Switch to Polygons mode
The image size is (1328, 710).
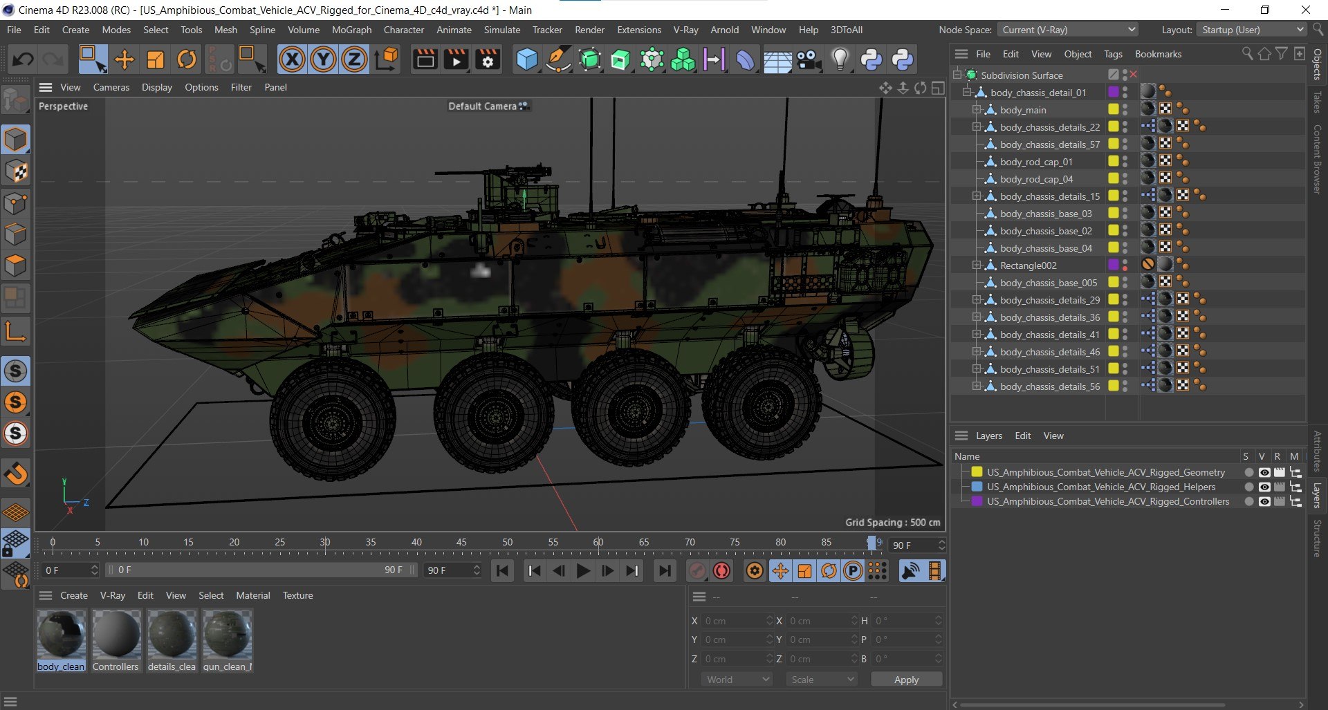tap(15, 265)
